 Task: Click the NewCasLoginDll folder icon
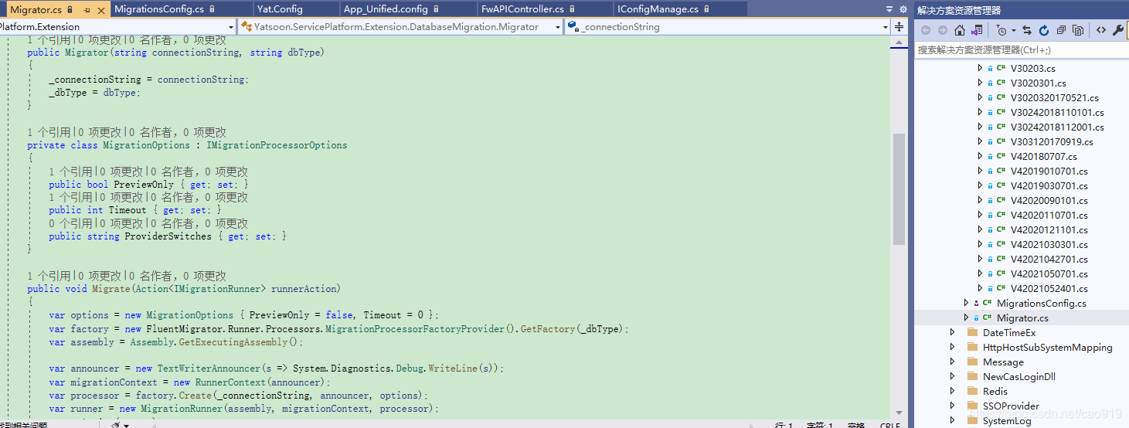(972, 376)
